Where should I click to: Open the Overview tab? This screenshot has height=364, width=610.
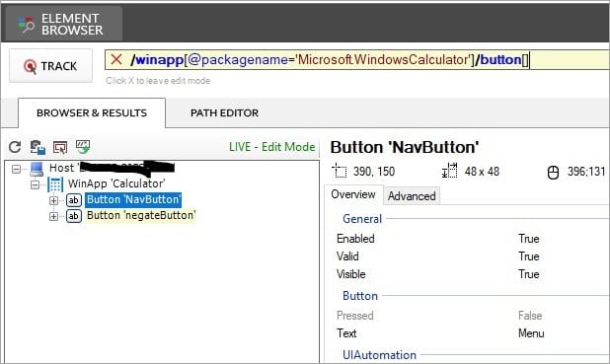click(x=353, y=194)
